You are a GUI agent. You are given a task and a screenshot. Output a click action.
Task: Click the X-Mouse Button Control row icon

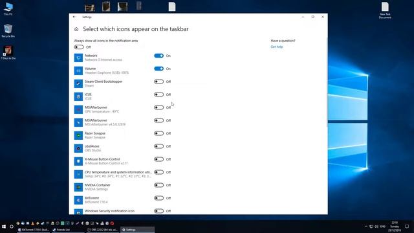(x=78, y=161)
